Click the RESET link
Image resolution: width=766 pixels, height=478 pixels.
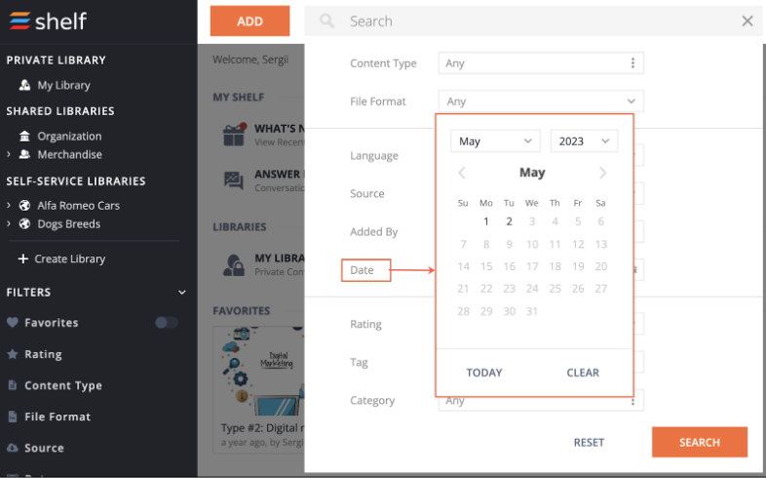(589, 442)
